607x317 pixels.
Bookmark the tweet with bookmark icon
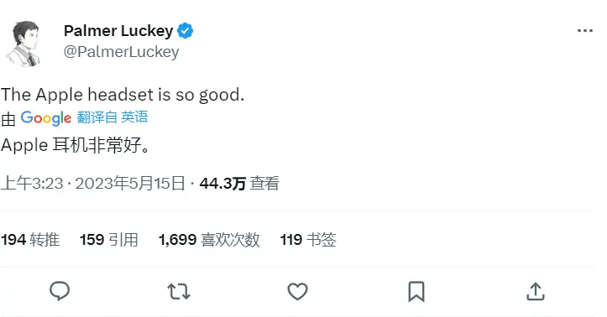coord(416,292)
